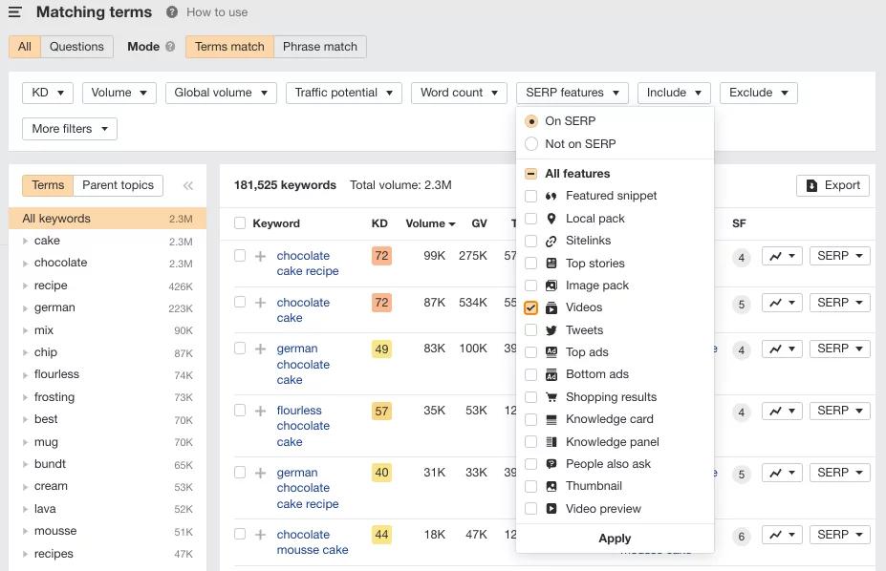Expand the More filters dropdown
This screenshot has width=886, height=571.
coord(70,129)
